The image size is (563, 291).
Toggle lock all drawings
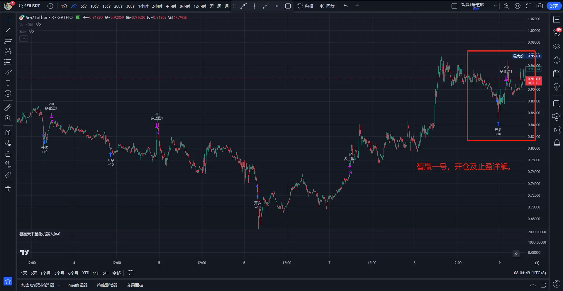point(8,154)
